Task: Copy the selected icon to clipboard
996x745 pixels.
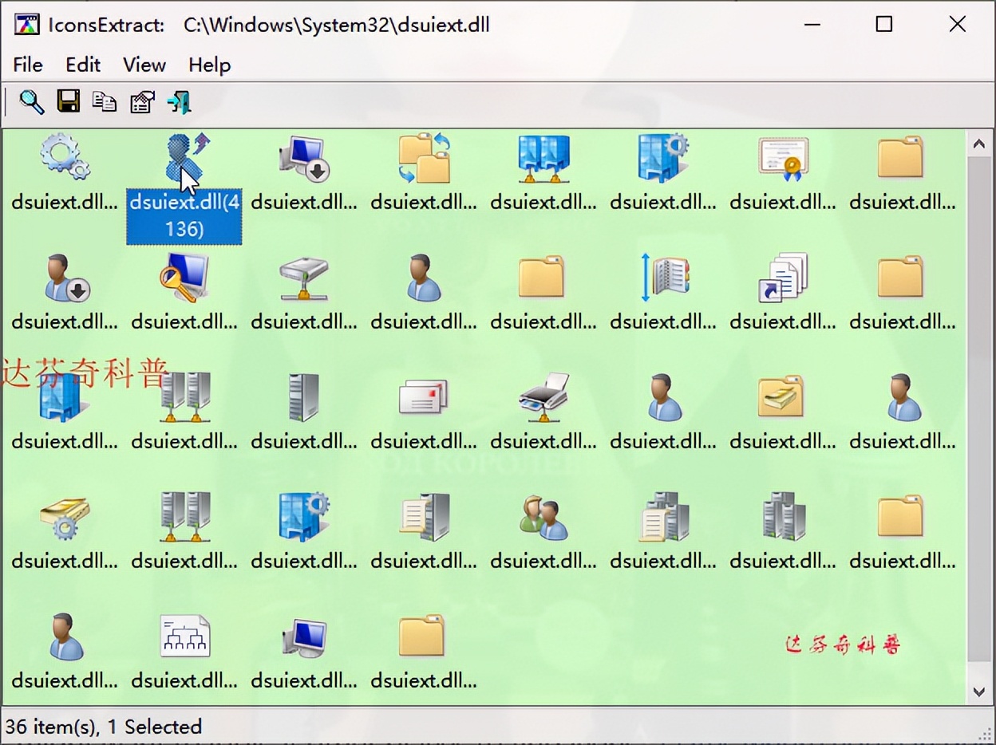Action: click(105, 101)
